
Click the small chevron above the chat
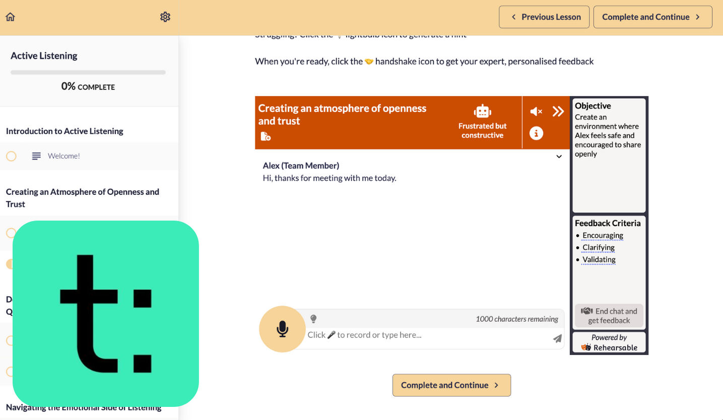tap(559, 157)
